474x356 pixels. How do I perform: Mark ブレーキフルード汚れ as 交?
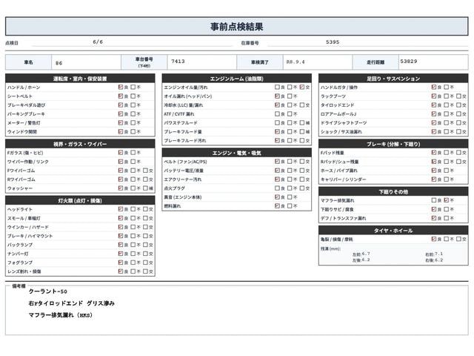pos(302,140)
